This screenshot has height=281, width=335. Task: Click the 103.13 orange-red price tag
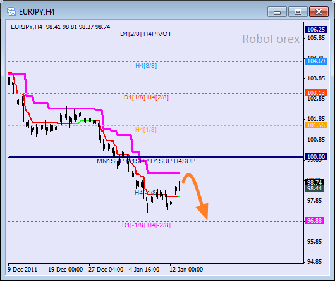click(316, 93)
